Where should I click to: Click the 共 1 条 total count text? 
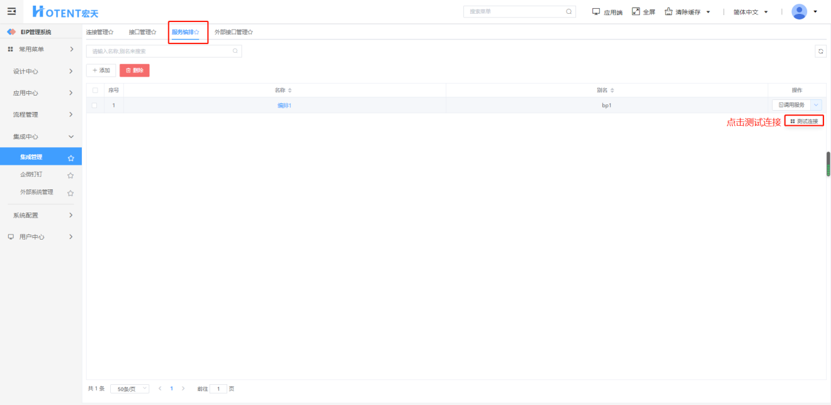96,389
